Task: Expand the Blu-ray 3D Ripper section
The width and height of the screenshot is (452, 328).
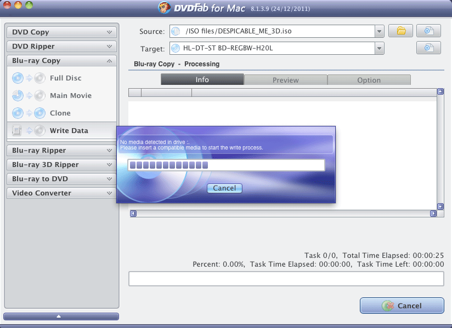Action: tap(61, 165)
